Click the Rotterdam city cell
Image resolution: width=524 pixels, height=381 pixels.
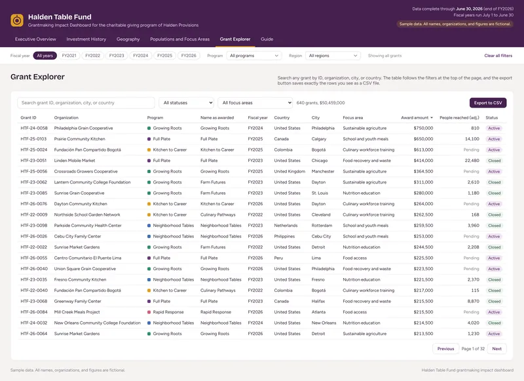(322, 226)
